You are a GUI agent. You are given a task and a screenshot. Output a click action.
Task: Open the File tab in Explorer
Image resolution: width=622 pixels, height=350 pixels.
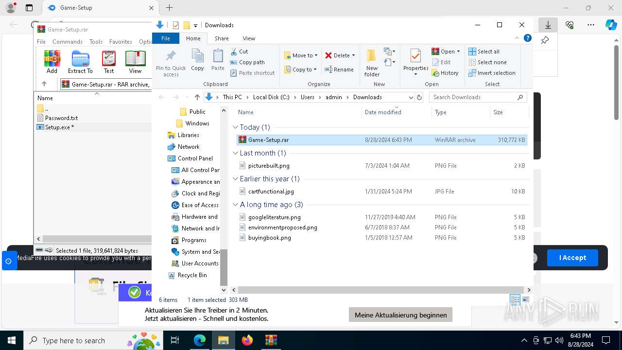[x=166, y=38]
